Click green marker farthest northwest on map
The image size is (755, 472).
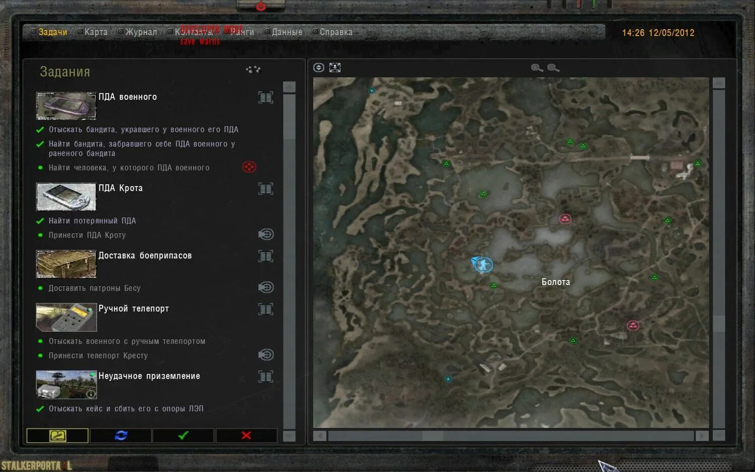(x=446, y=163)
